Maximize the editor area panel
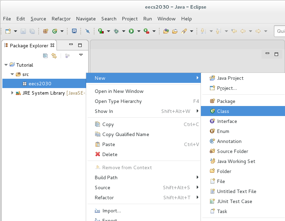 (276, 54)
